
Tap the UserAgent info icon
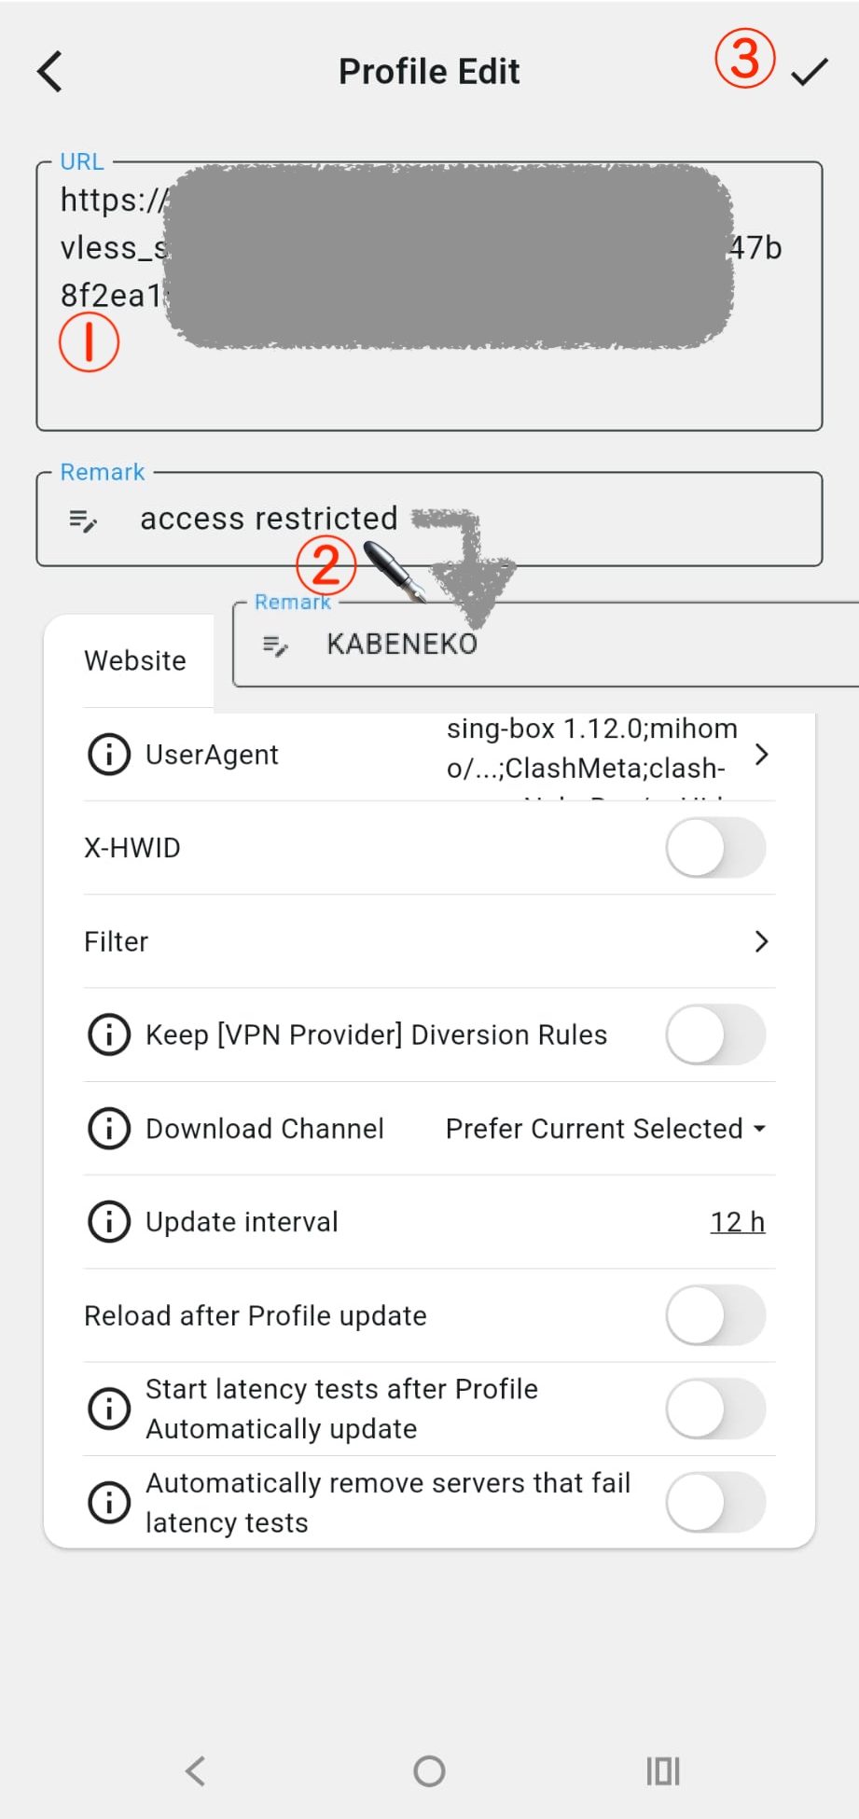(109, 754)
